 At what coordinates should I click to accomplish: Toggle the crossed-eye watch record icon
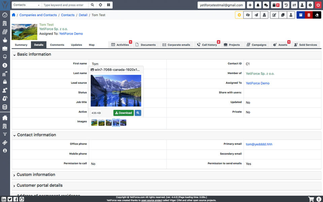pos(248,15)
